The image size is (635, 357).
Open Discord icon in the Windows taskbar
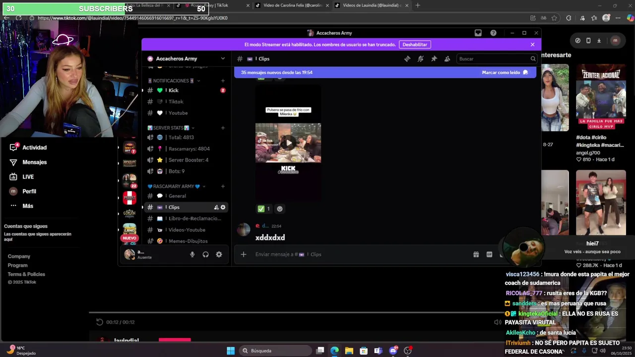pos(393,351)
